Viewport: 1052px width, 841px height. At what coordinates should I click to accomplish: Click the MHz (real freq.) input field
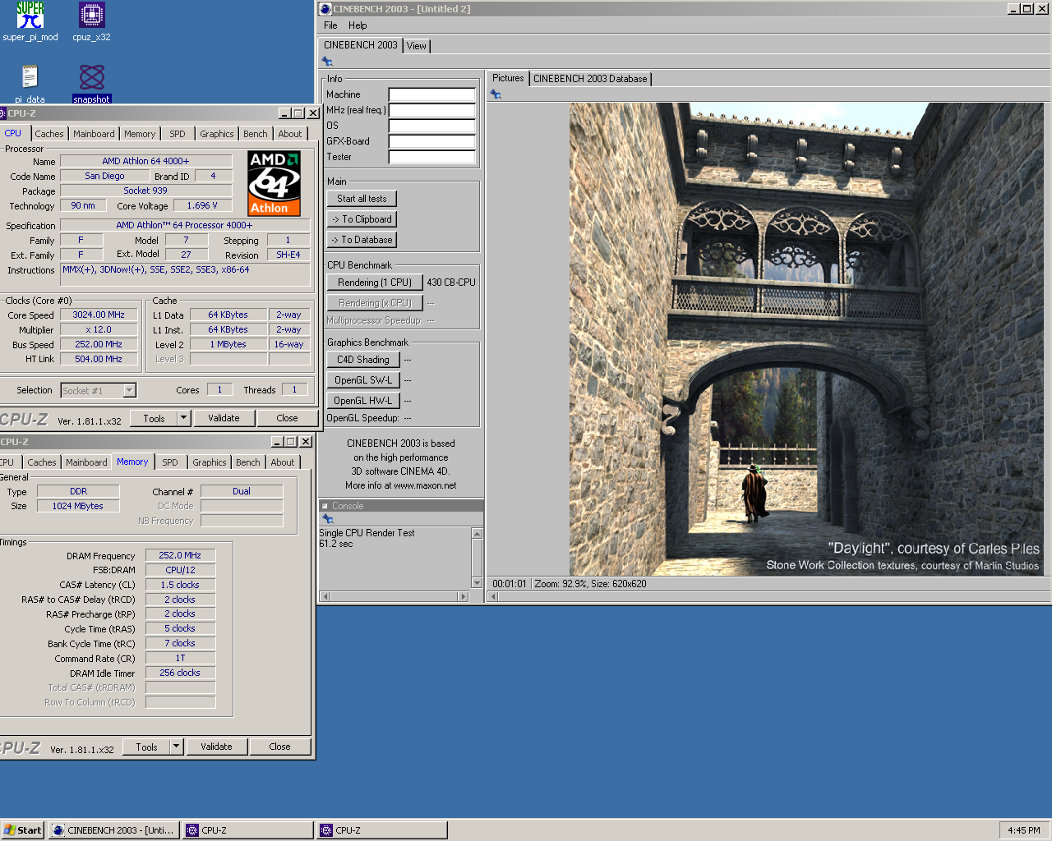click(x=432, y=110)
